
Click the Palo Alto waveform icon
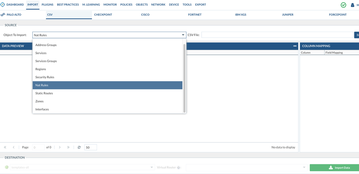click(x=3, y=15)
